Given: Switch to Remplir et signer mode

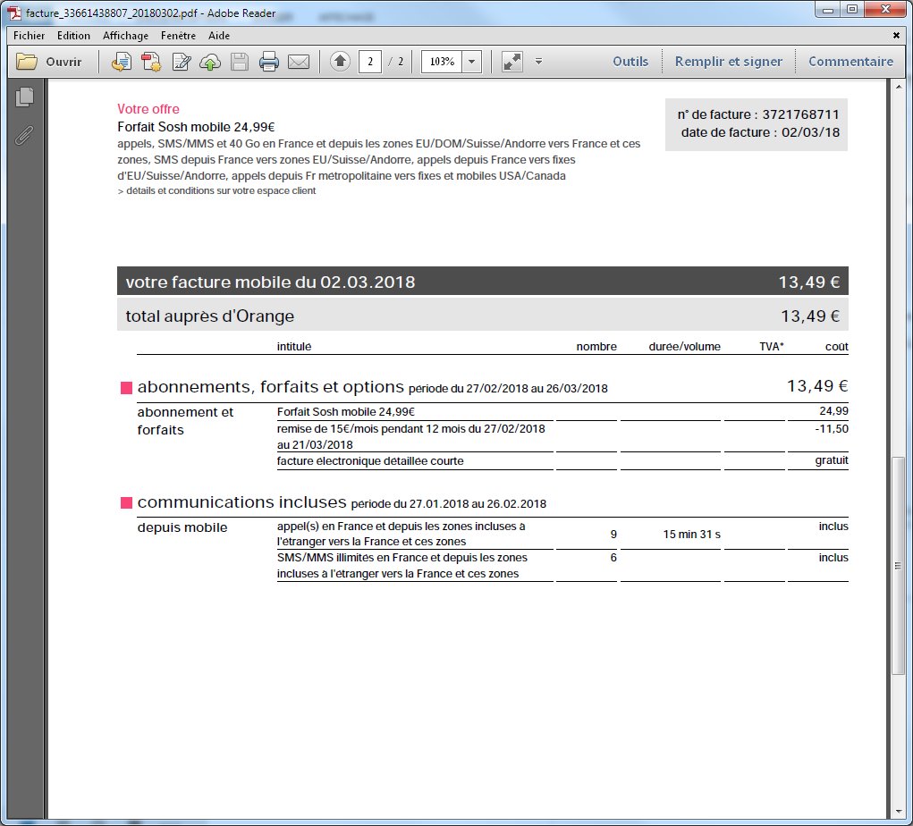Looking at the screenshot, I should (728, 62).
